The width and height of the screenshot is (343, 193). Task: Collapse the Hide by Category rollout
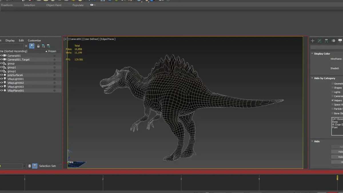coord(312,78)
